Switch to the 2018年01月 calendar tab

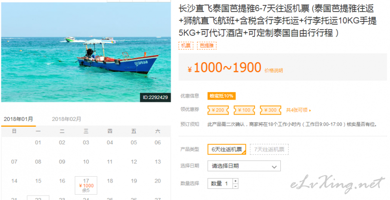(x=19, y=119)
